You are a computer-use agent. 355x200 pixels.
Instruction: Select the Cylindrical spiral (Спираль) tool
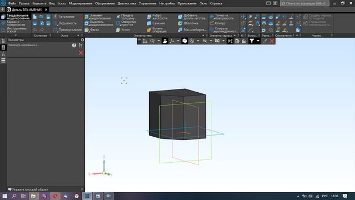[x=224, y=30]
